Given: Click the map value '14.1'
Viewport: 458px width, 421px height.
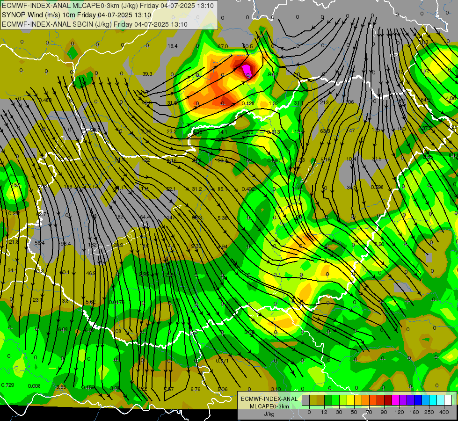Looking at the screenshot, I should pos(223,132).
